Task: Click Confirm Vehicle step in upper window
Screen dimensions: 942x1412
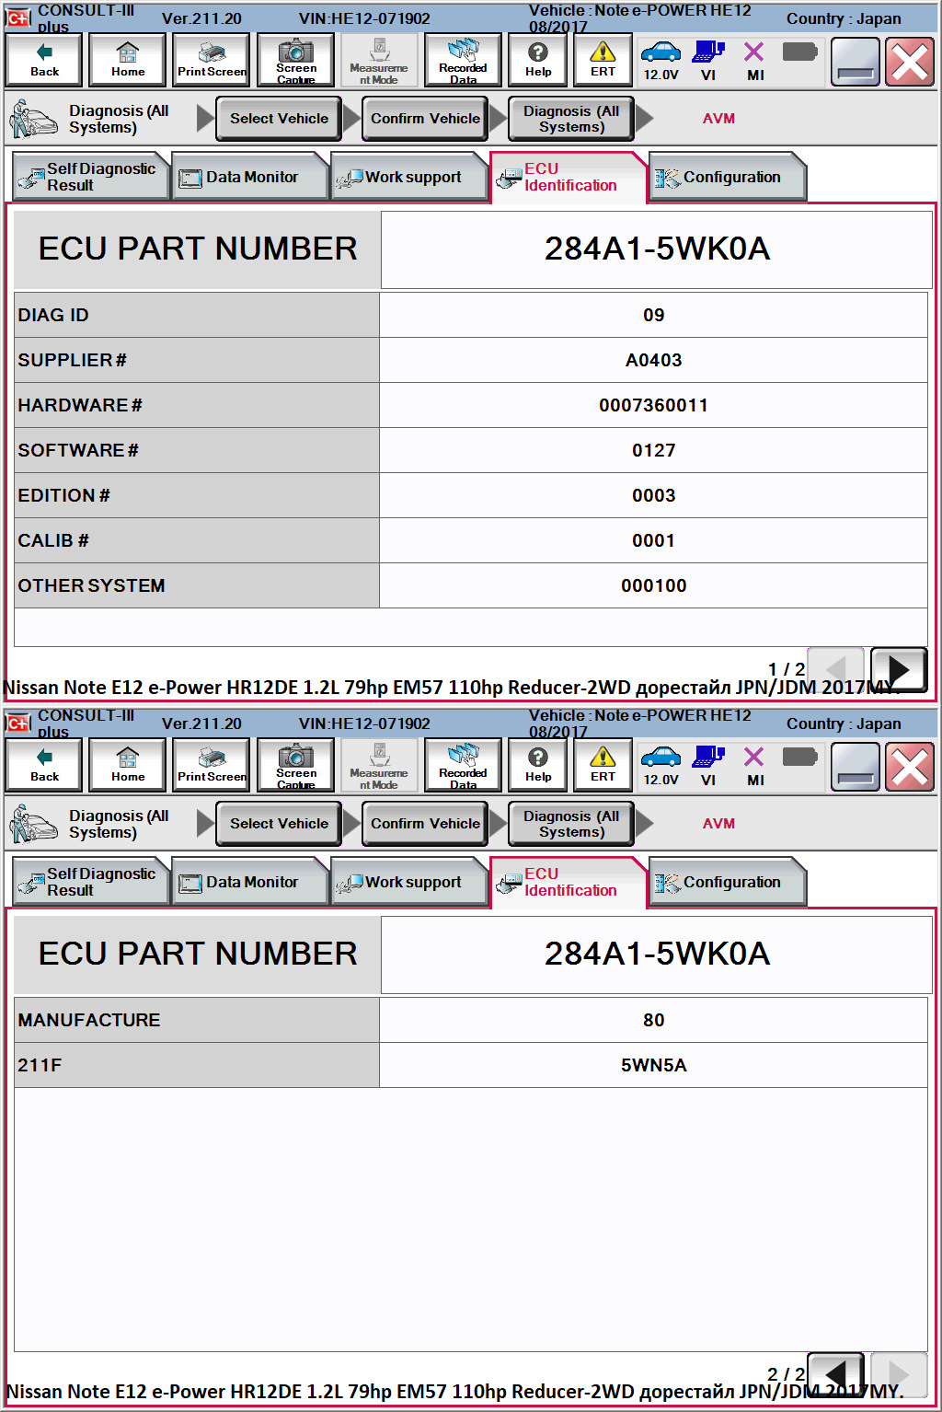Action: tap(425, 119)
